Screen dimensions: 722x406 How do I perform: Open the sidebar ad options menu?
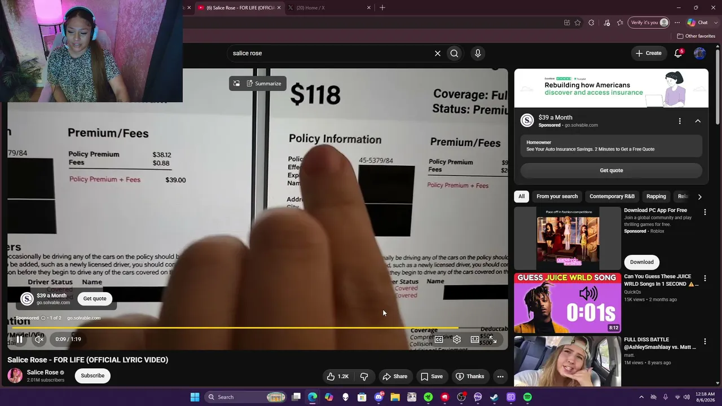tap(680, 121)
